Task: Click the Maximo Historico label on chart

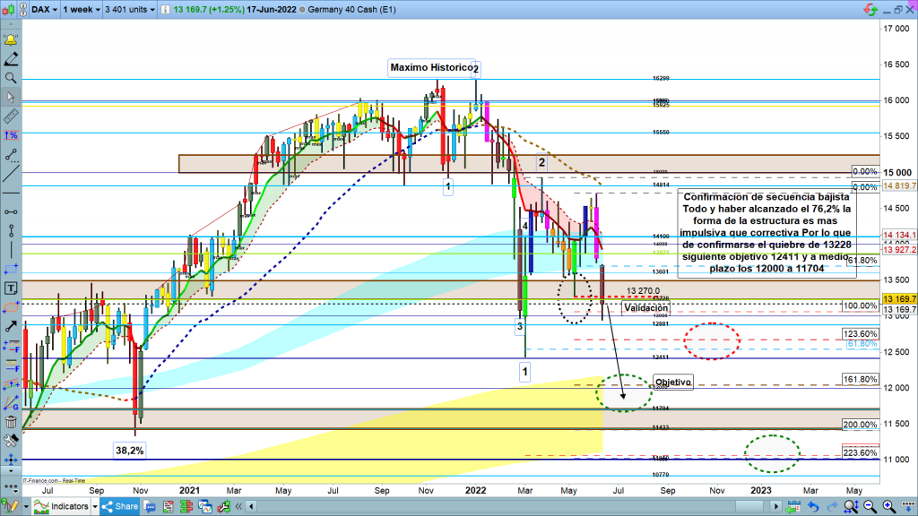Action: 430,68
